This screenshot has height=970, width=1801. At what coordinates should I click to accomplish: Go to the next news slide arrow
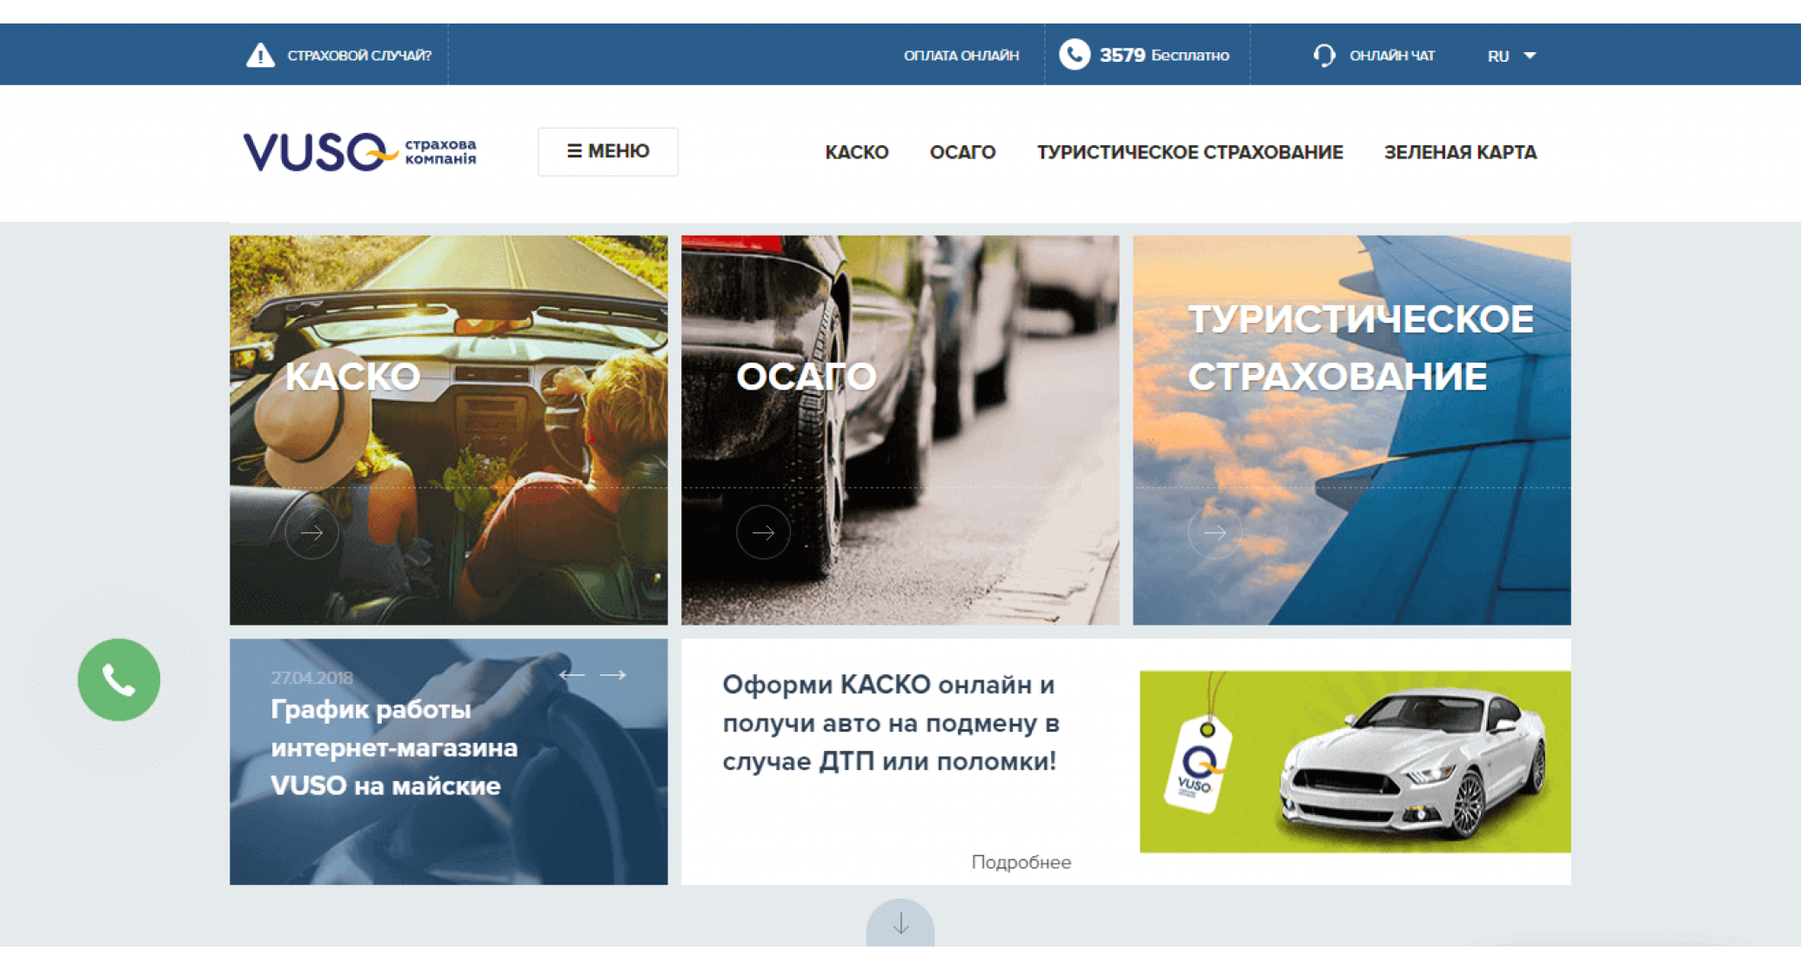[613, 675]
